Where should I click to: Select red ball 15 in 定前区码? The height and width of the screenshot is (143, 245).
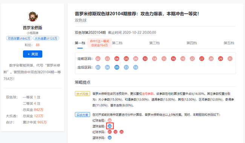coord(164,59)
